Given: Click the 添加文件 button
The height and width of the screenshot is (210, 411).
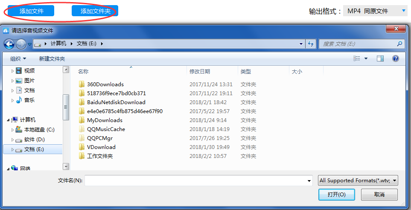Looking at the screenshot, I should (x=32, y=11).
